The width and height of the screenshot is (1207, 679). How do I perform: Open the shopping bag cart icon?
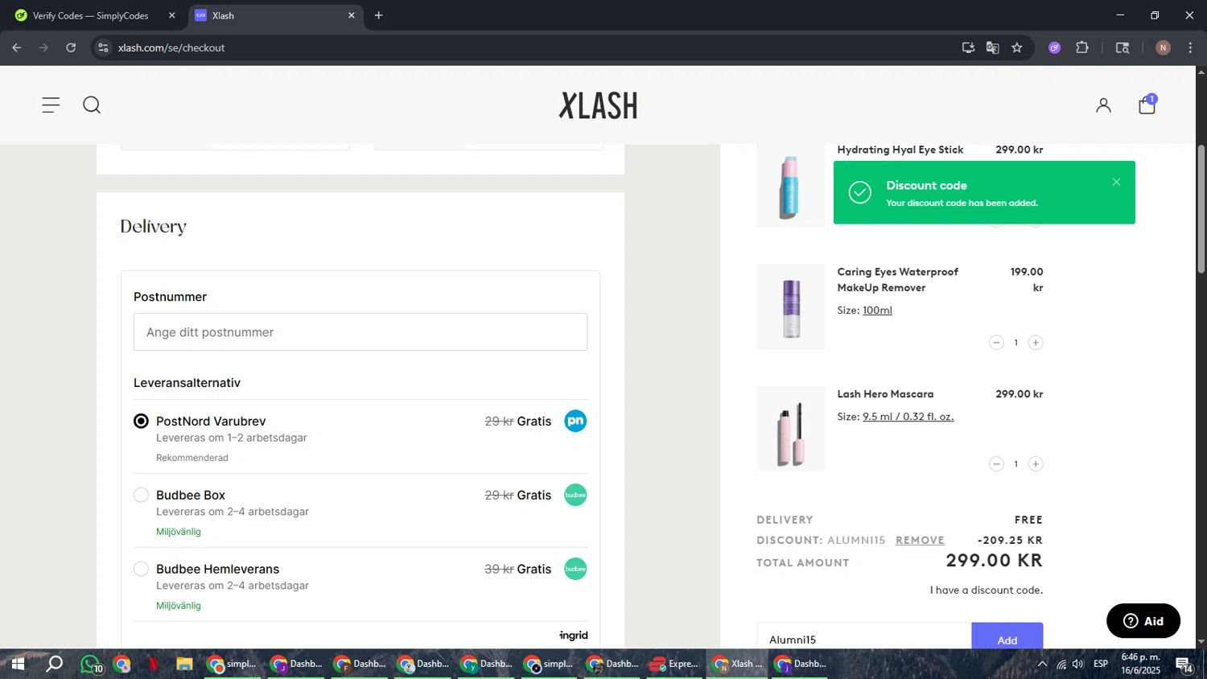[x=1147, y=105]
